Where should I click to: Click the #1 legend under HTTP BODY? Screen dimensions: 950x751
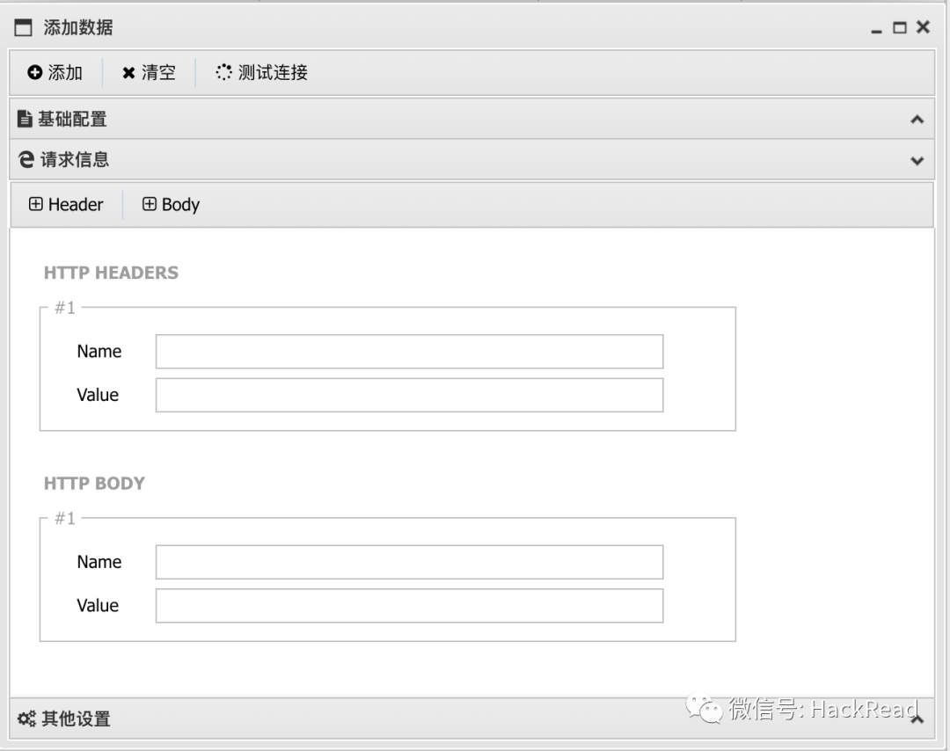pyautogui.click(x=65, y=519)
